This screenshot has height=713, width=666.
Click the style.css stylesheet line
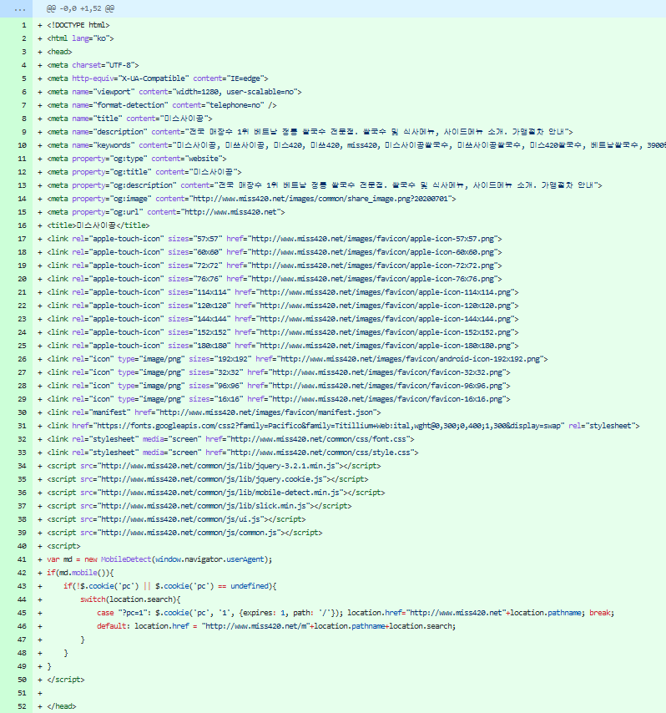point(233,453)
